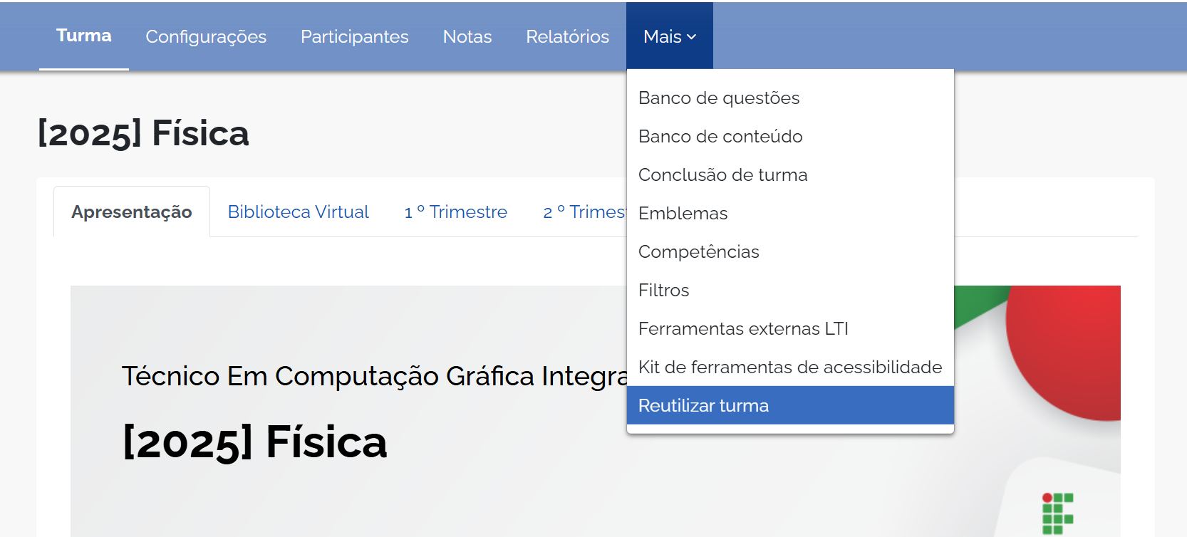Open the Participantes page
This screenshot has height=537, width=1187.
354,36
